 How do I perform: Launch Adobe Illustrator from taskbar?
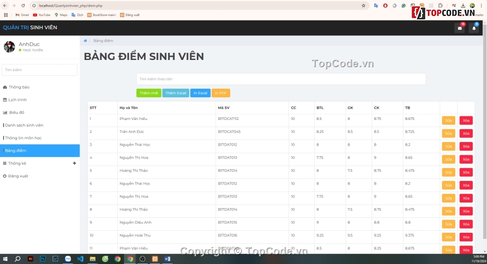pos(30,259)
